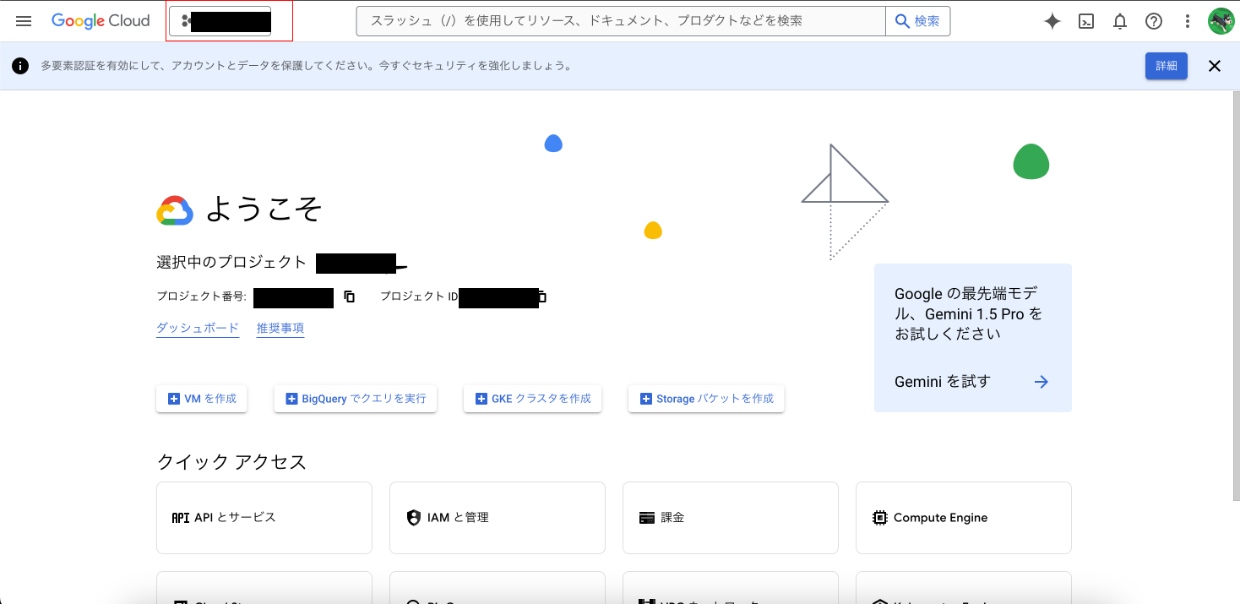Viewport: 1240px width, 604px height.
Task: Dismiss the multi-factor authentication banner
Action: 1215,66
